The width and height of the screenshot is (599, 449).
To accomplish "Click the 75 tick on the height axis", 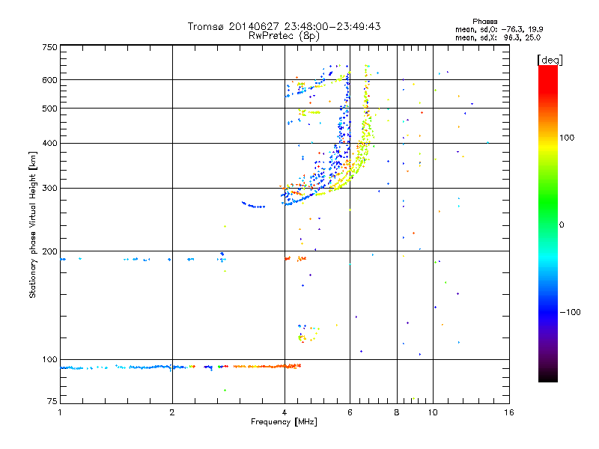I will pyautogui.click(x=52, y=402).
